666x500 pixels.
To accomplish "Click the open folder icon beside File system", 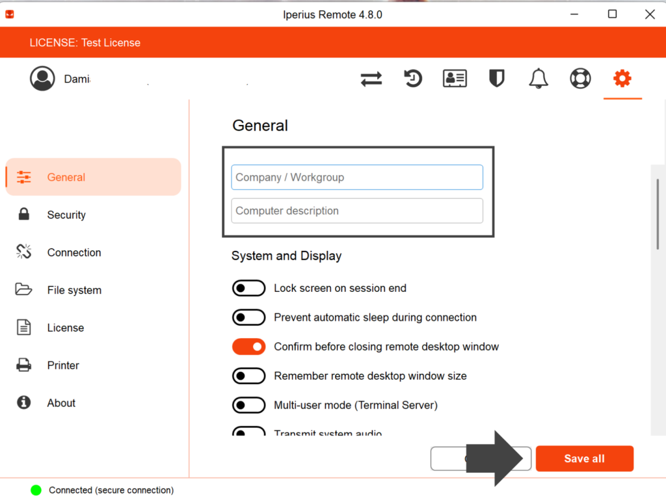I will (x=24, y=289).
